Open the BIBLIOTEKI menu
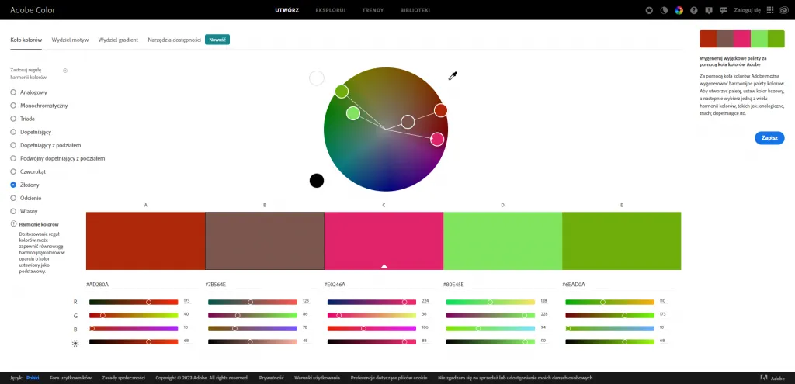This screenshot has width=795, height=384. click(x=415, y=10)
